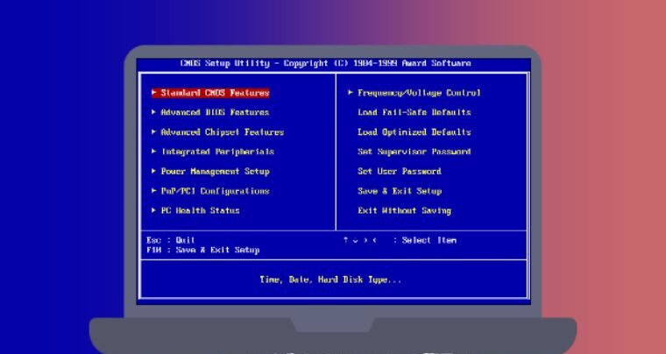Screen dimensions: 666x354
Task: Click the Esc : Quit hint
Action: coord(171,240)
